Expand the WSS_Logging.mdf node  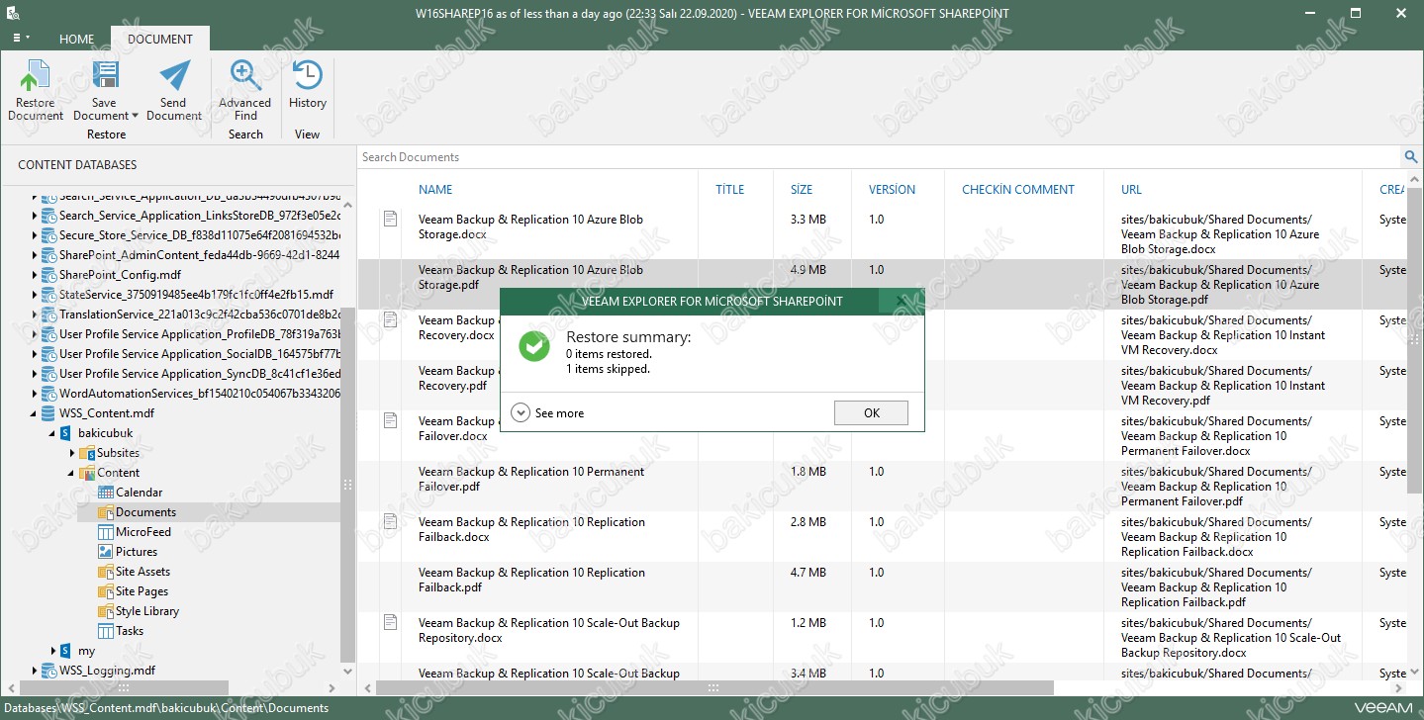34,671
